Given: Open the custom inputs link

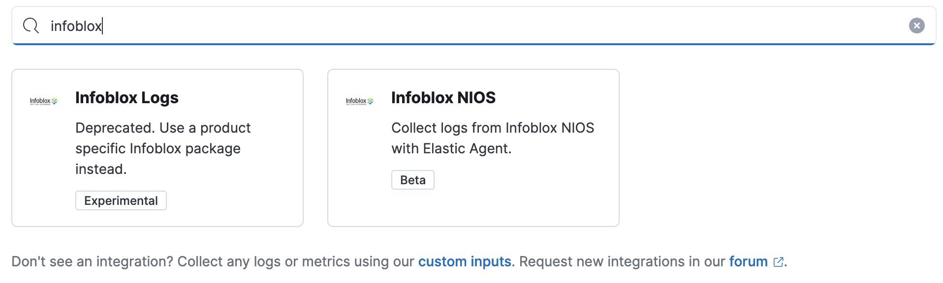Looking at the screenshot, I should pyautogui.click(x=465, y=261).
